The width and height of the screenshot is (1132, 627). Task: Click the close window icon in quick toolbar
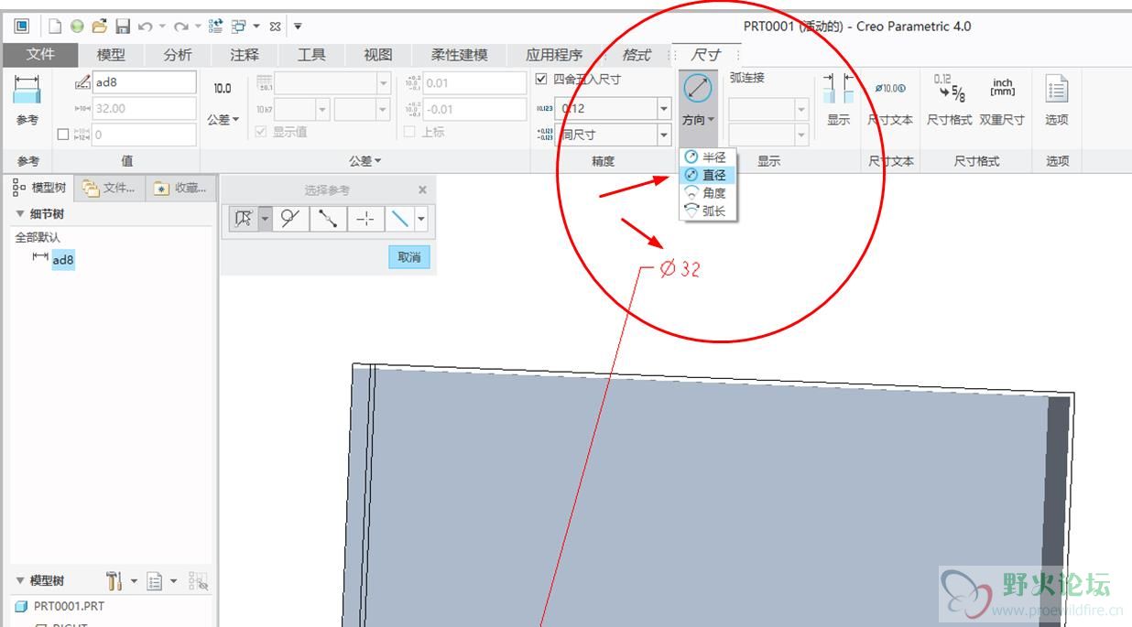(x=275, y=27)
